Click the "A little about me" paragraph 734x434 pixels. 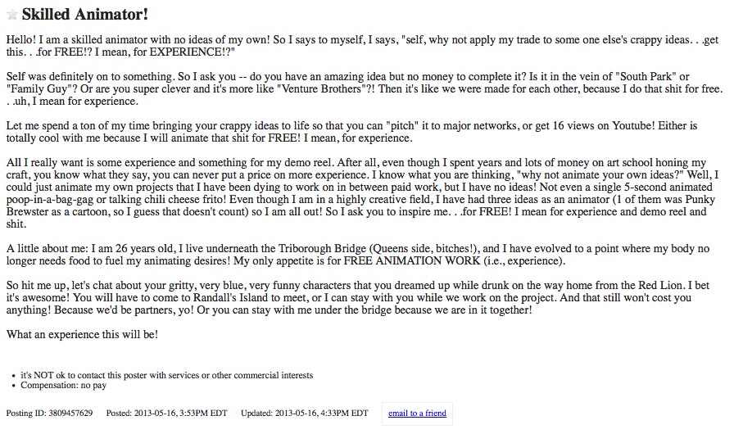[x=360, y=254]
